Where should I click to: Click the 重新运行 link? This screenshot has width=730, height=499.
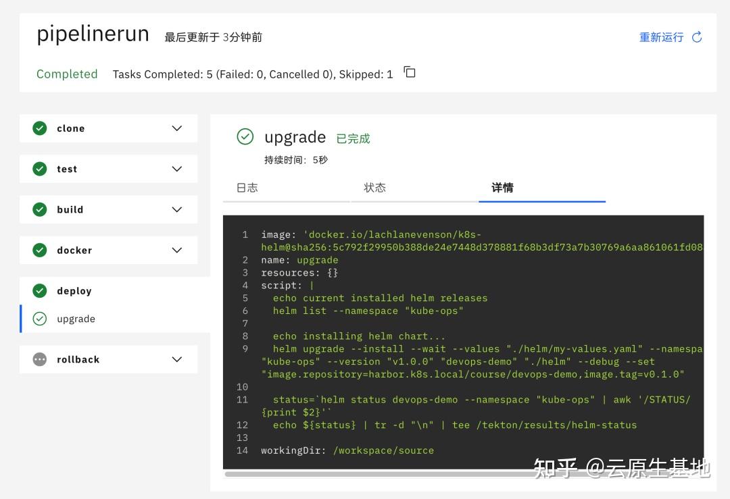661,37
